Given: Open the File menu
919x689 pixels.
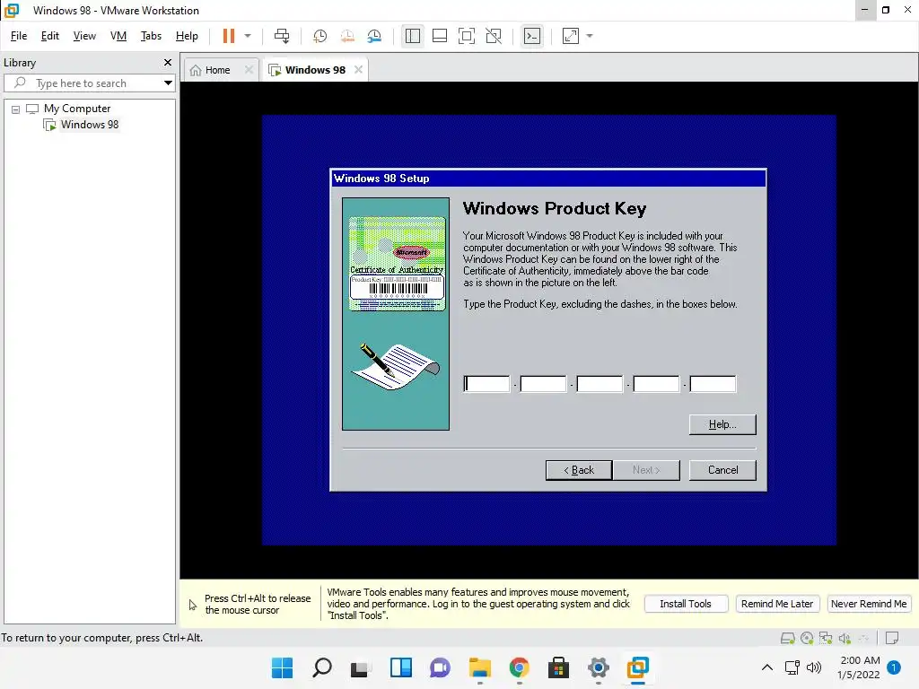Looking at the screenshot, I should tap(19, 36).
